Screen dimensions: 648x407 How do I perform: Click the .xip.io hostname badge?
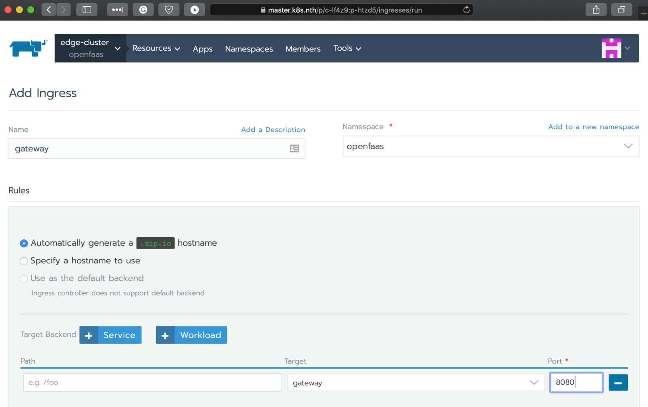[x=155, y=243]
